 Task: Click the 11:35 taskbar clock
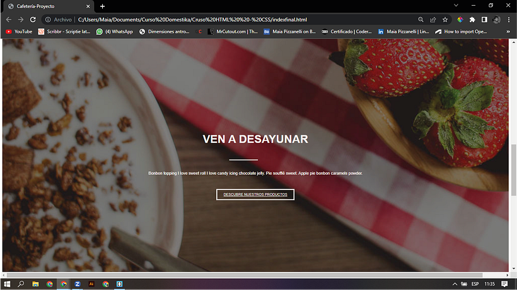pyautogui.click(x=490, y=284)
